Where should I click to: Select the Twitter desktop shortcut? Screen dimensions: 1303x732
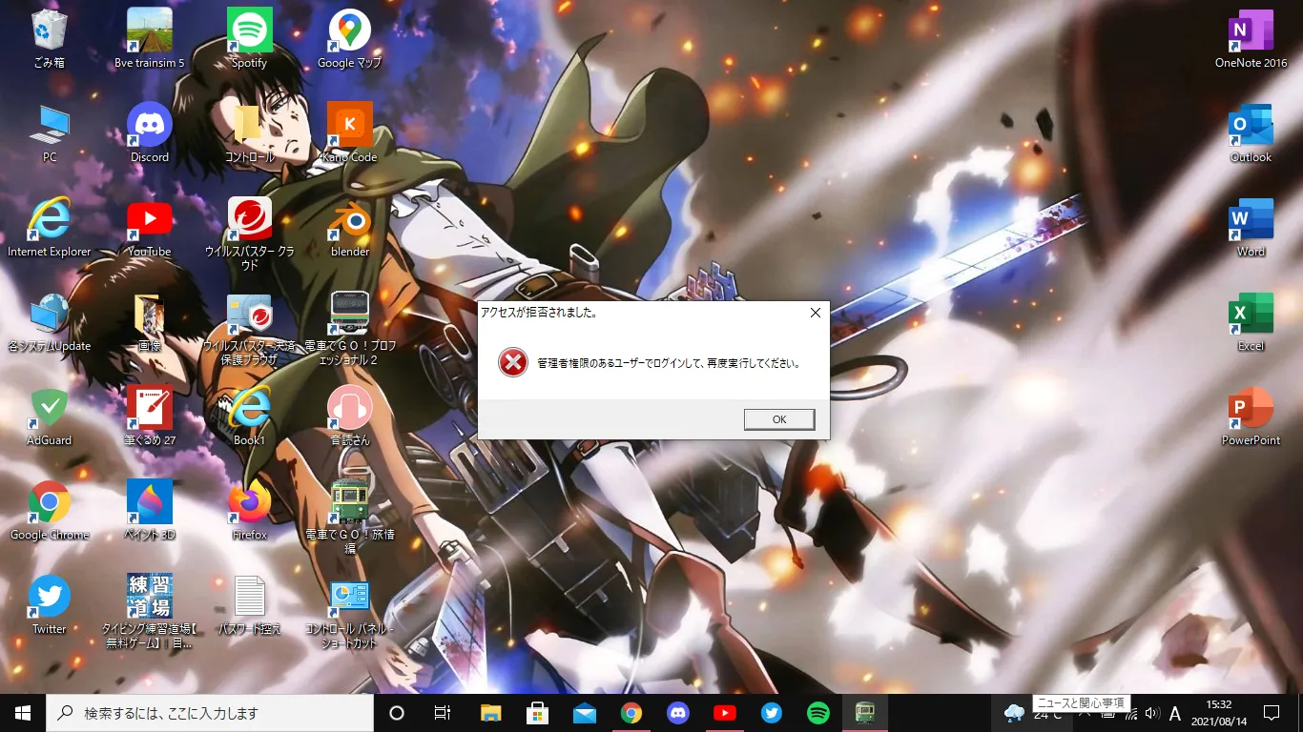pos(50,605)
